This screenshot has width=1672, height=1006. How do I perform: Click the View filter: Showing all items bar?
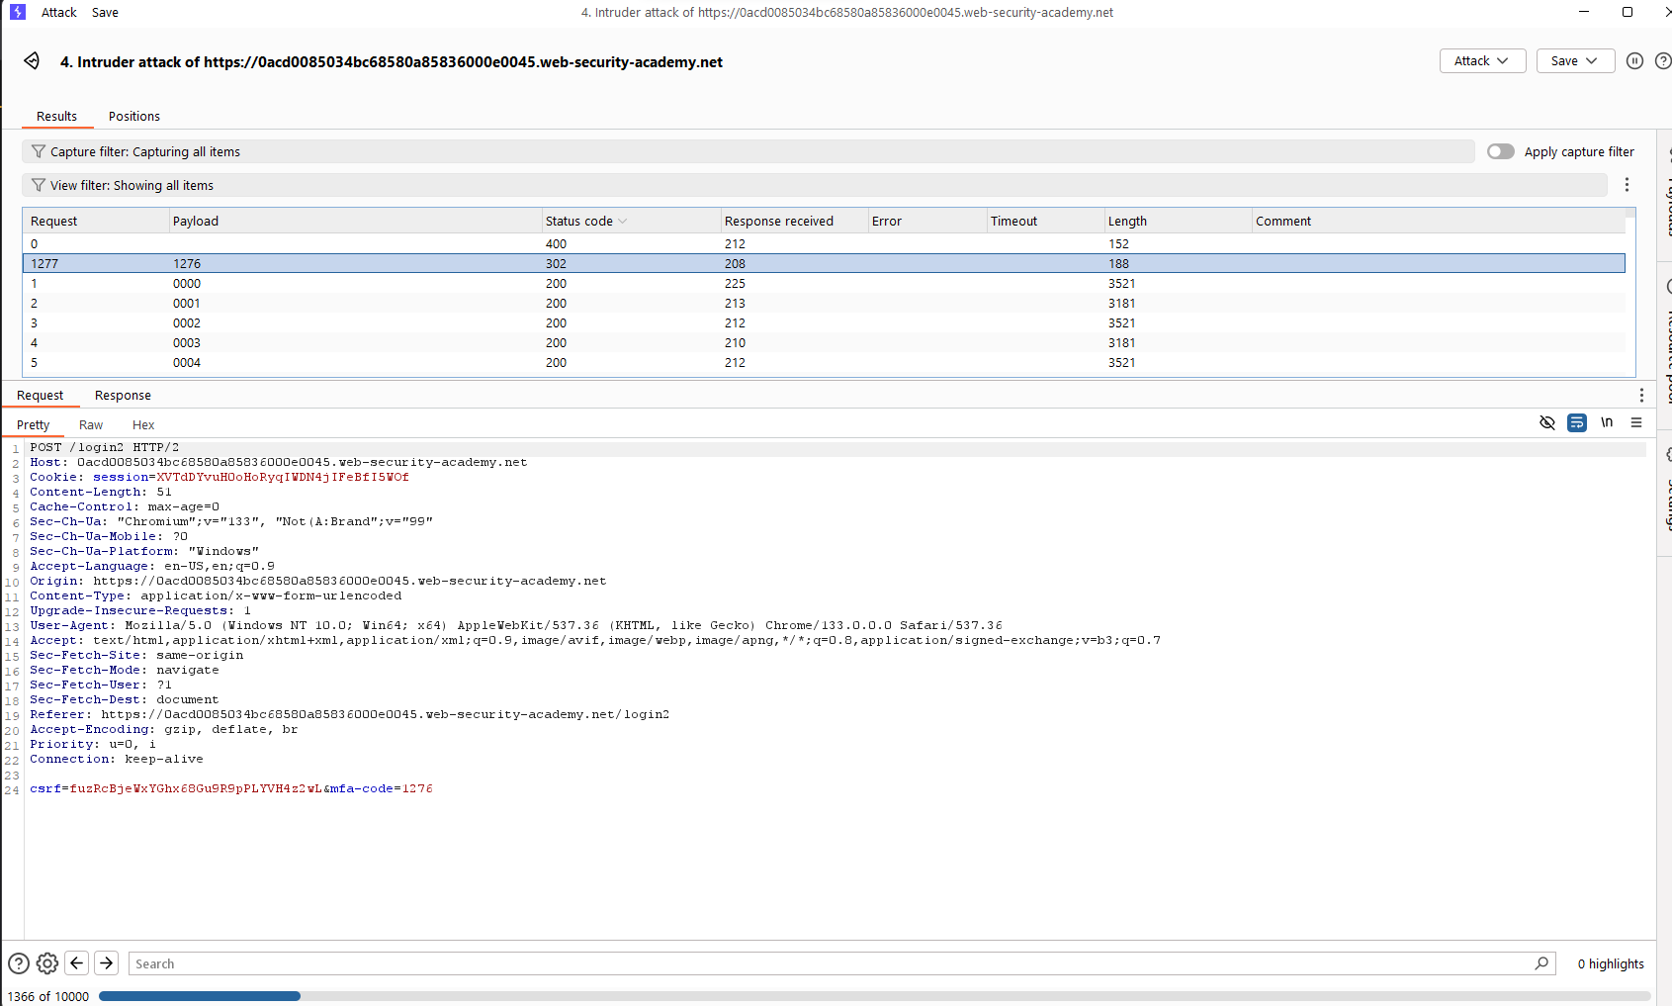(815, 185)
